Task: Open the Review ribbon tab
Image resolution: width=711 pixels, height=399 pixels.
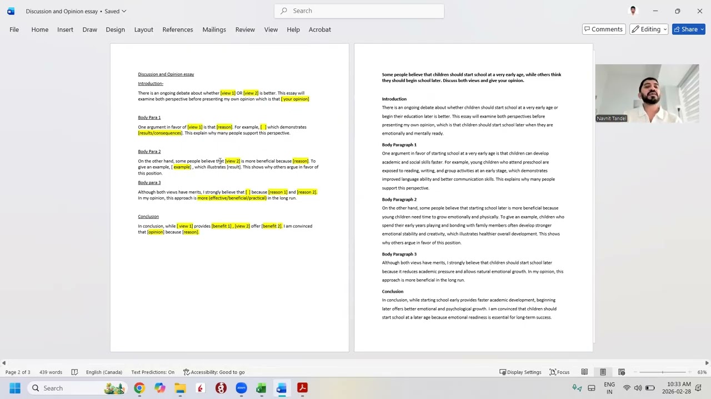Action: 245,29
